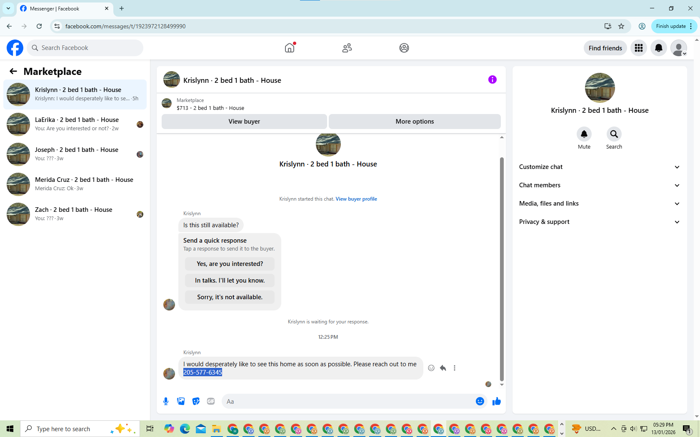This screenshot has height=437, width=700.
Task: Click the large listing photo in right panel
Action: [x=600, y=88]
